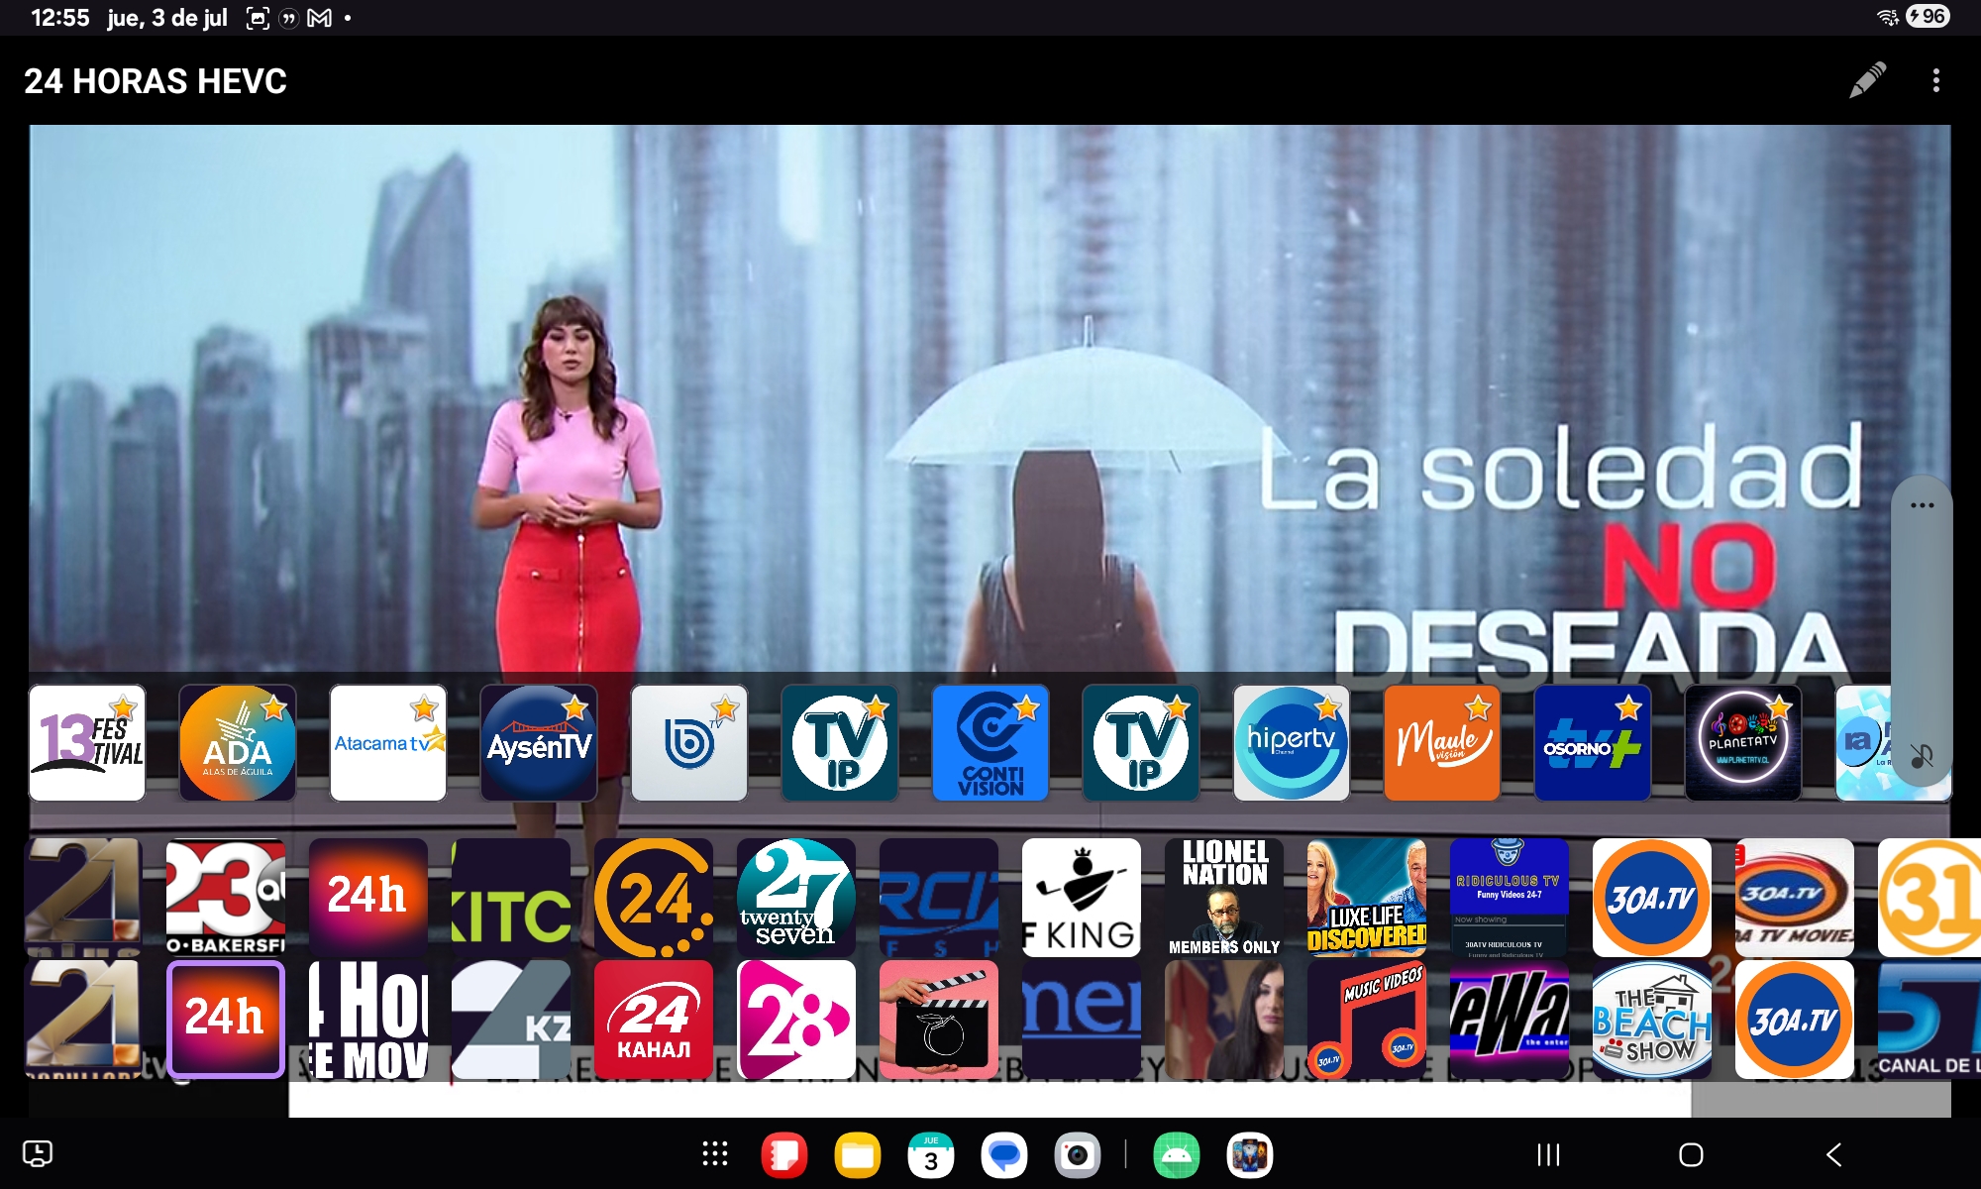The height and width of the screenshot is (1189, 1981).
Task: Open 30A TV Movies channel
Action: [x=1795, y=898]
